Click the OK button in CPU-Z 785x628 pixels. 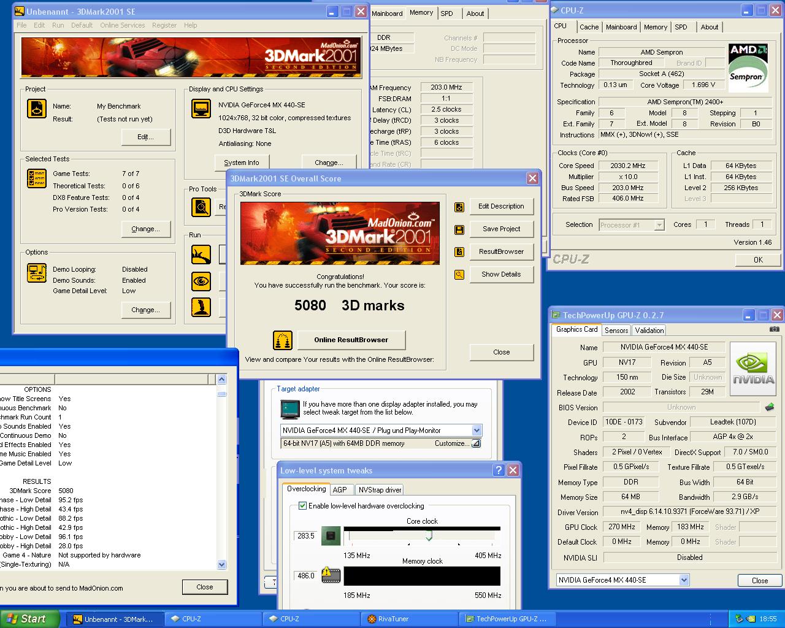pos(758,260)
